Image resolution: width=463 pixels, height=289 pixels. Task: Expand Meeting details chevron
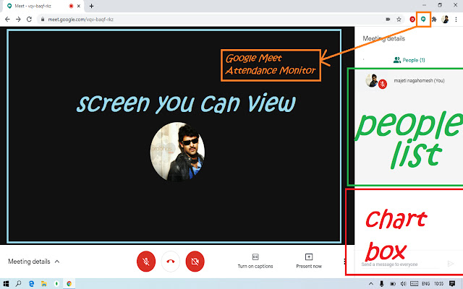coord(57,262)
